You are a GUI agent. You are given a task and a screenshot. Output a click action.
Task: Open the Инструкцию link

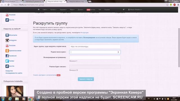[84, 33]
